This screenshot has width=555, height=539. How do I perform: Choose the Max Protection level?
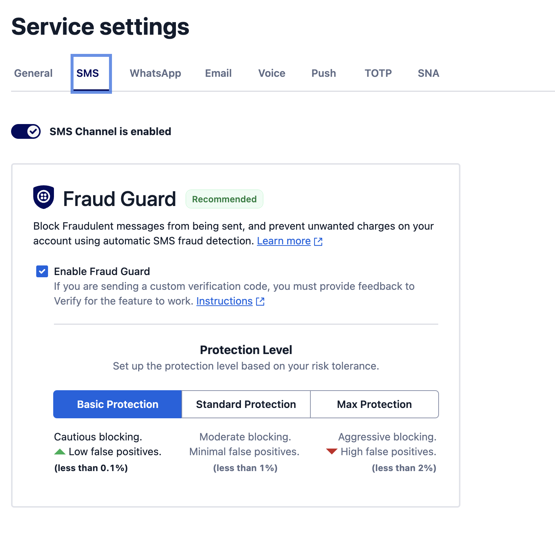click(374, 404)
